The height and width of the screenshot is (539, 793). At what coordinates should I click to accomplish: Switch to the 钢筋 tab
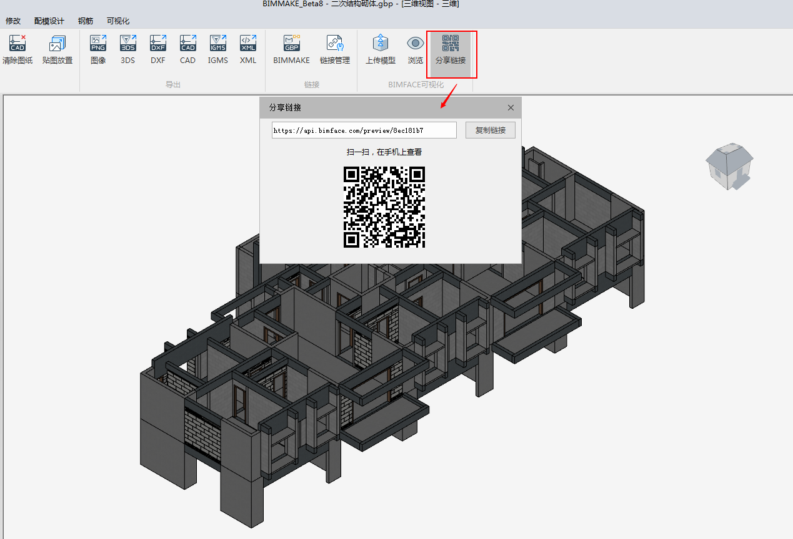[86, 21]
